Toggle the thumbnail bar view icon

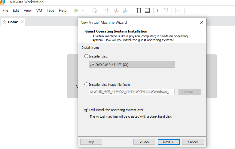pos(147,11)
